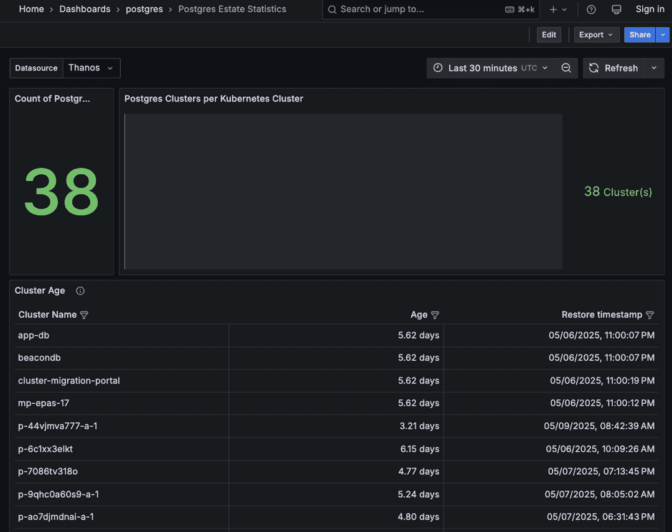
Task: Zoom out the time range with magnifier icon
Action: coord(566,68)
